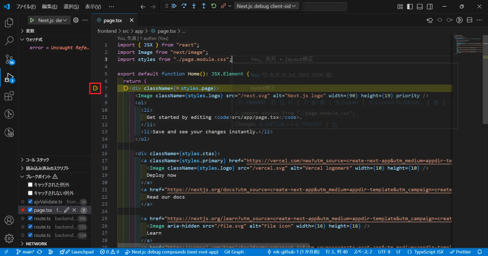Disconnect the debugger with plug icon
The width and height of the screenshot is (488, 256).
223,6
